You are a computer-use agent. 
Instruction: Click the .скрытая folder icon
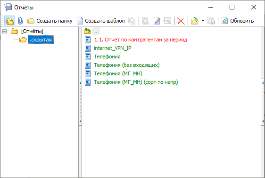pos(23,40)
